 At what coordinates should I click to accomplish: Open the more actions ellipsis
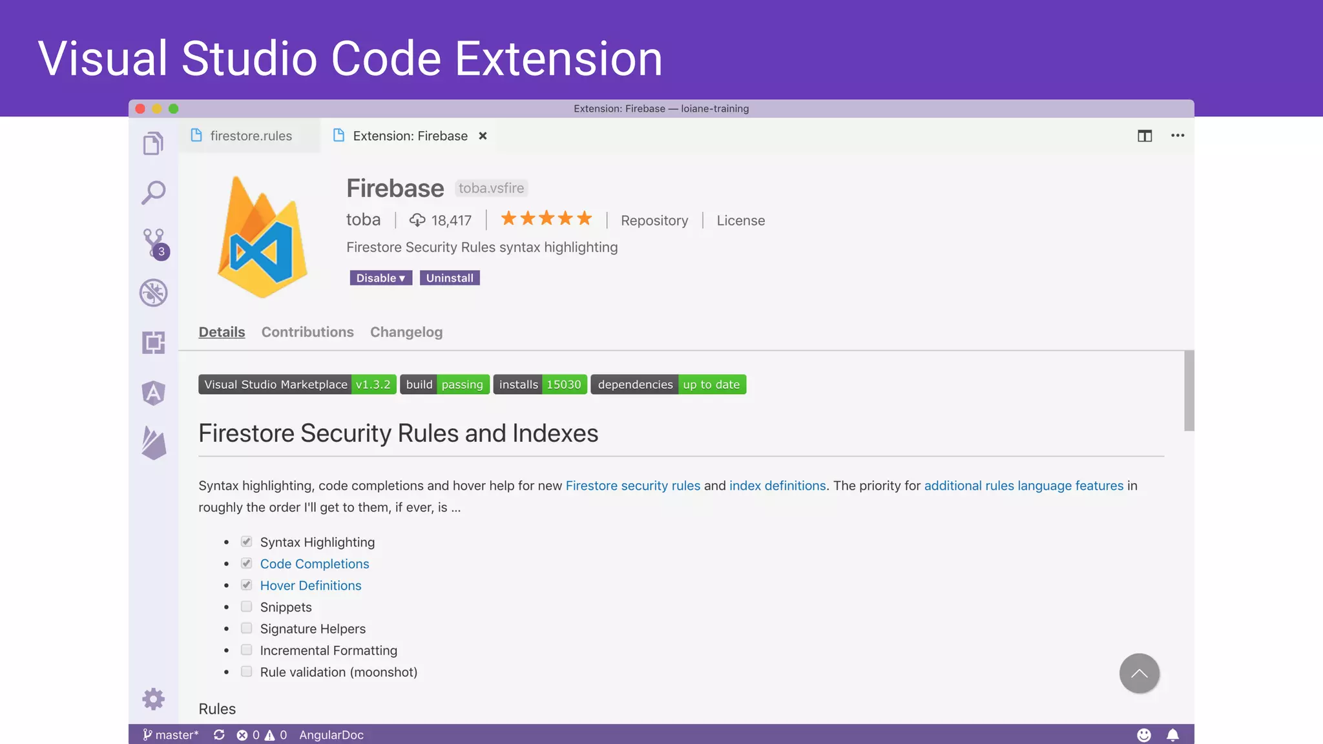[x=1178, y=136]
